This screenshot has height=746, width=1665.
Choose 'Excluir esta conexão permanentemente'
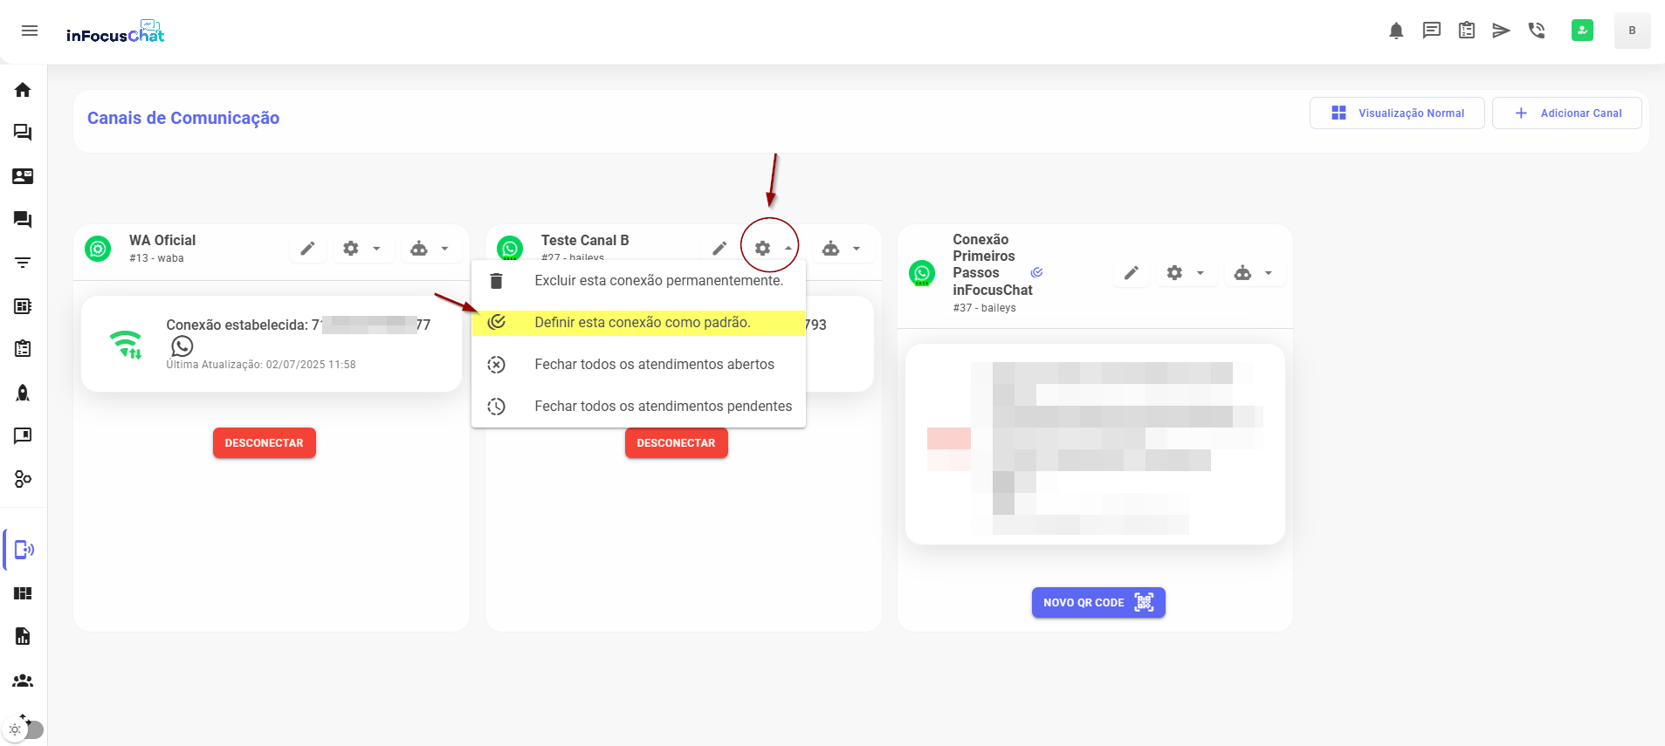click(657, 281)
